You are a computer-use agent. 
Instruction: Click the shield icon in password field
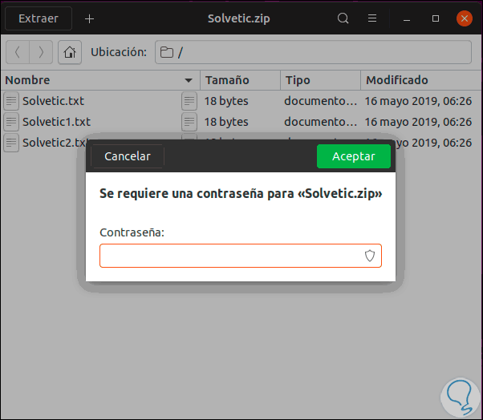click(x=370, y=256)
